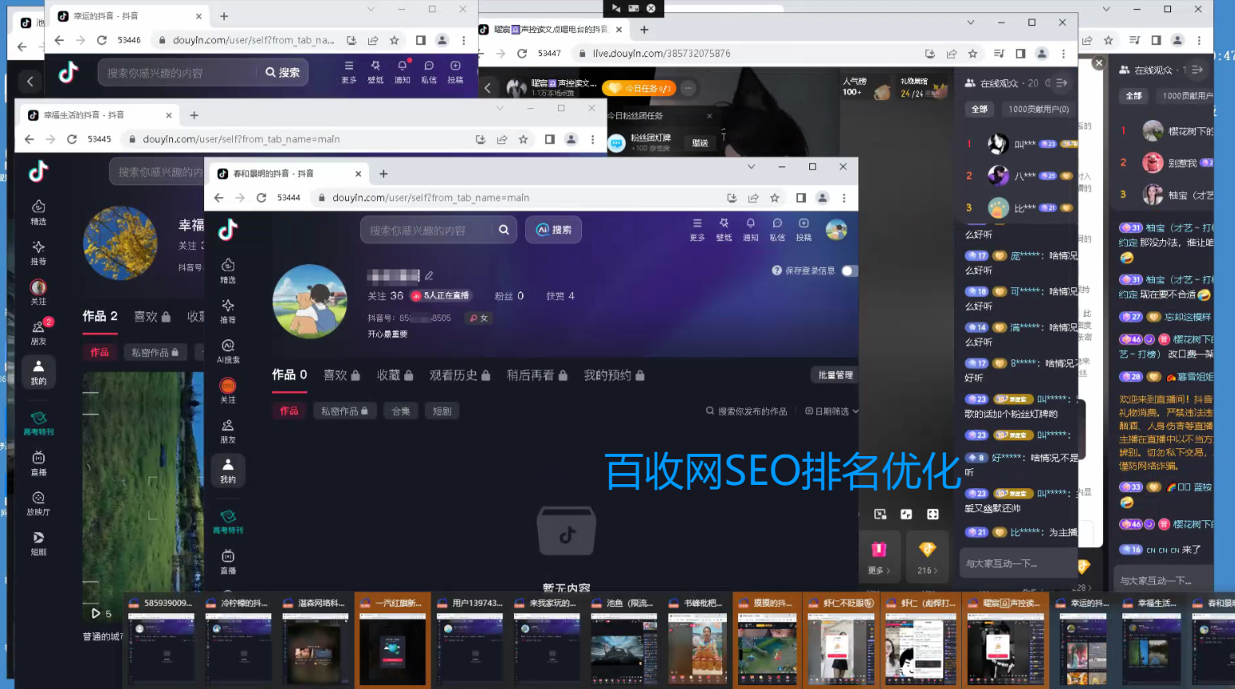This screenshot has width=1235, height=689.
Task: Expand tab-search chevron in the live window title bar
Action: (x=970, y=22)
